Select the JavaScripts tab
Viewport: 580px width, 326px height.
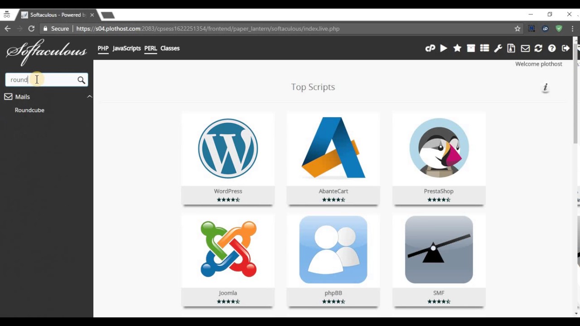pos(126,48)
